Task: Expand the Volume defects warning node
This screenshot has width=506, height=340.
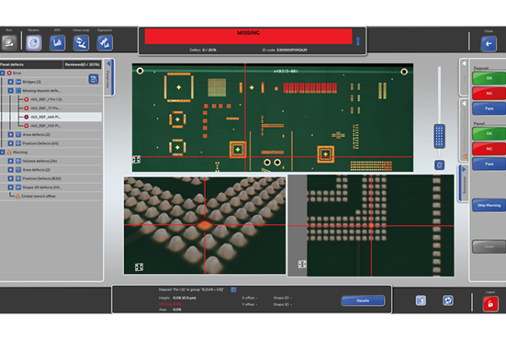Action: pyautogui.click(x=11, y=161)
